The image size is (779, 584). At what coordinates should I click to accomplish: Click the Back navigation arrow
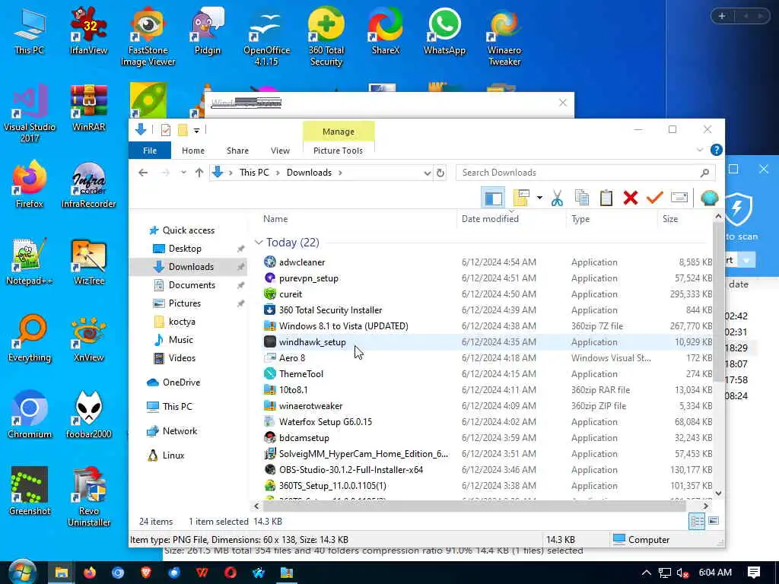pos(143,173)
